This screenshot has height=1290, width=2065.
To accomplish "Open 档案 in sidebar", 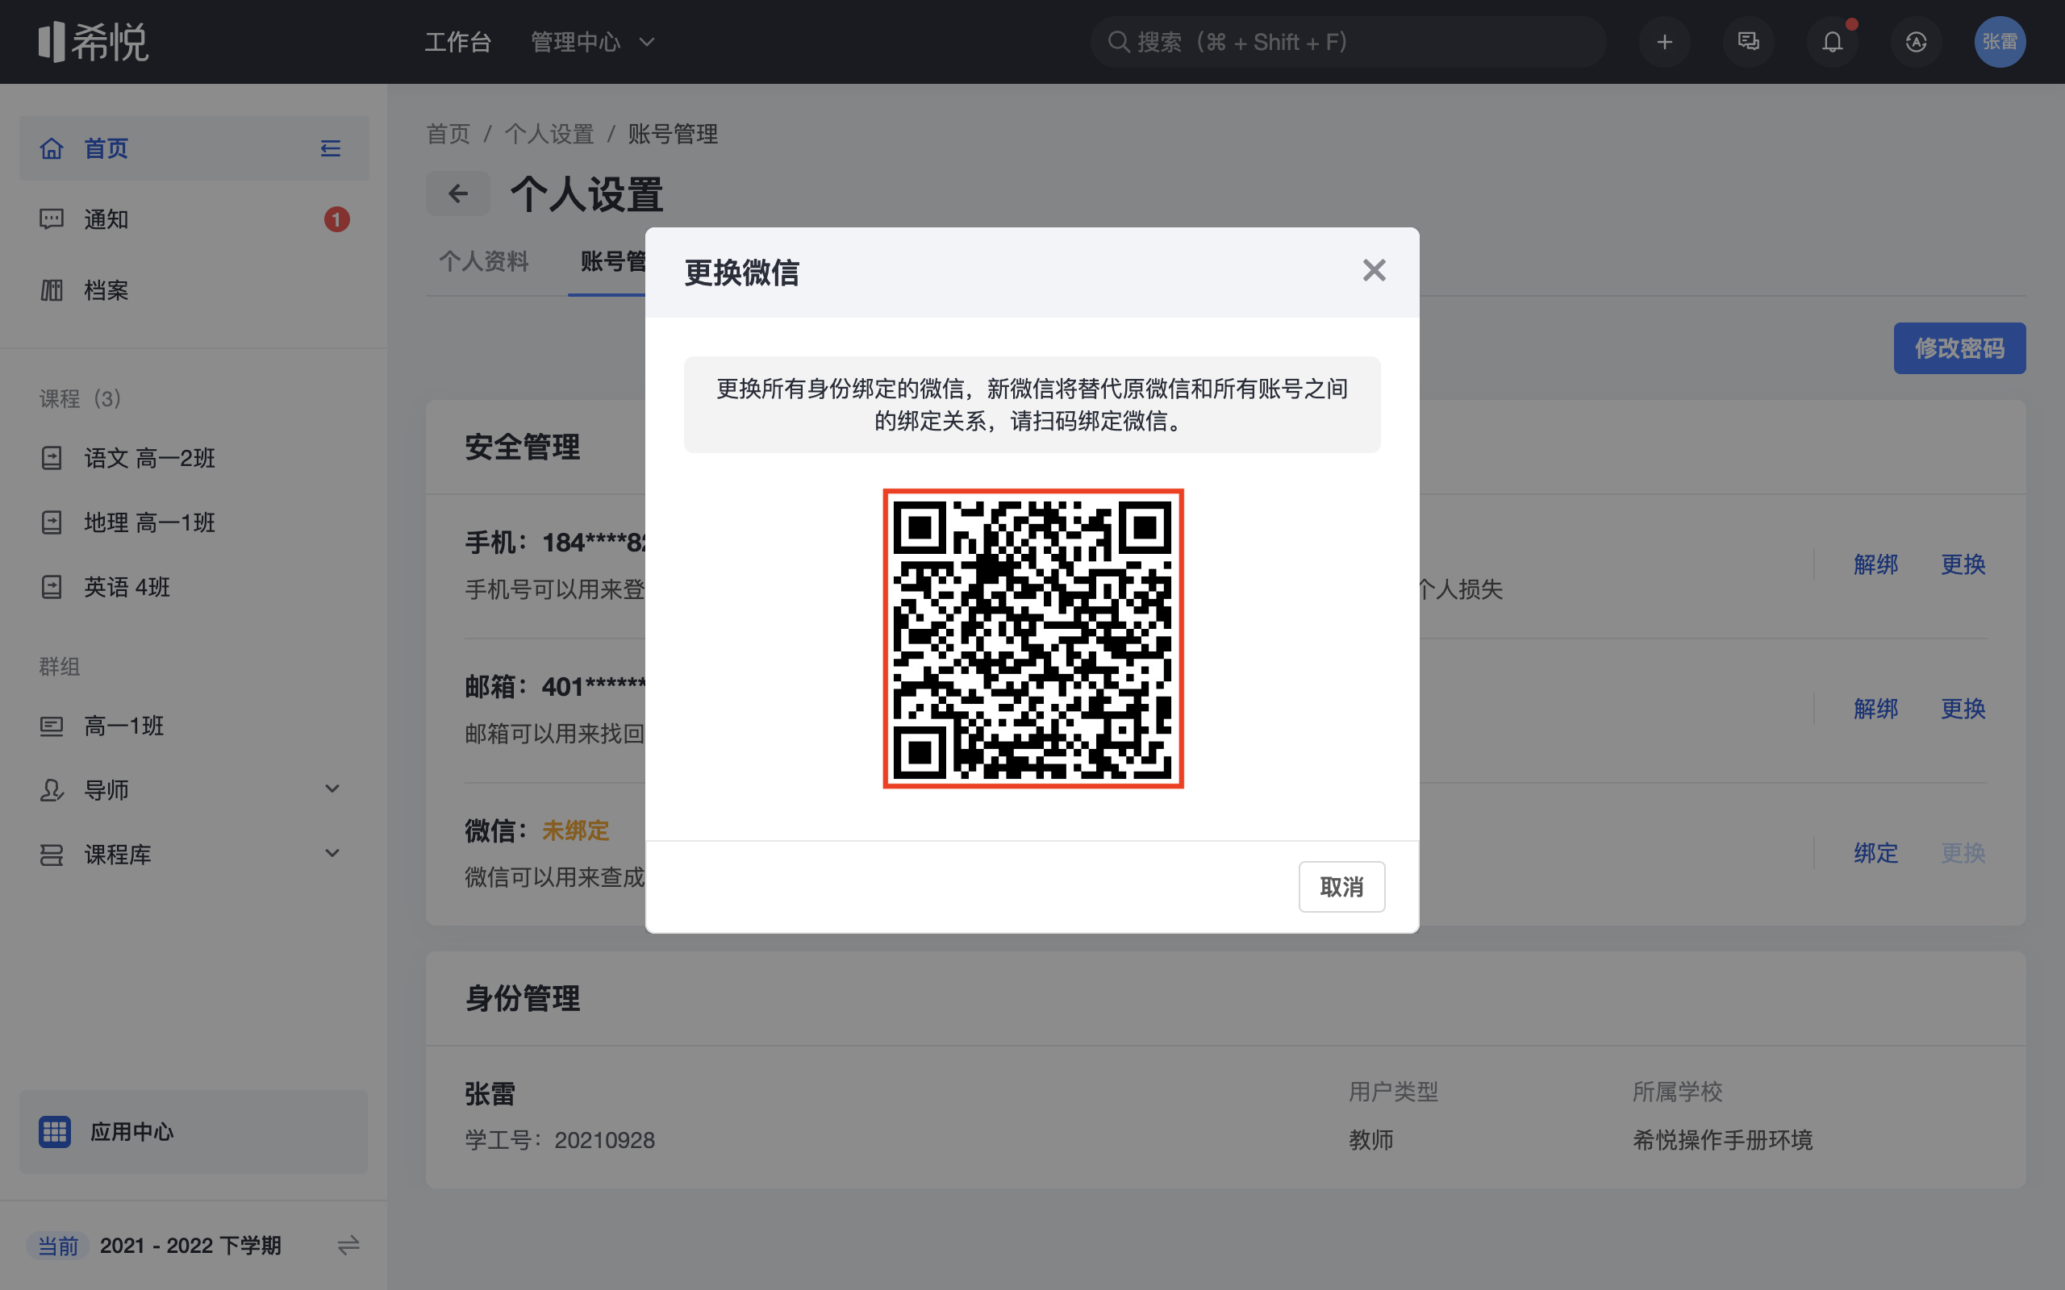I will click(194, 290).
